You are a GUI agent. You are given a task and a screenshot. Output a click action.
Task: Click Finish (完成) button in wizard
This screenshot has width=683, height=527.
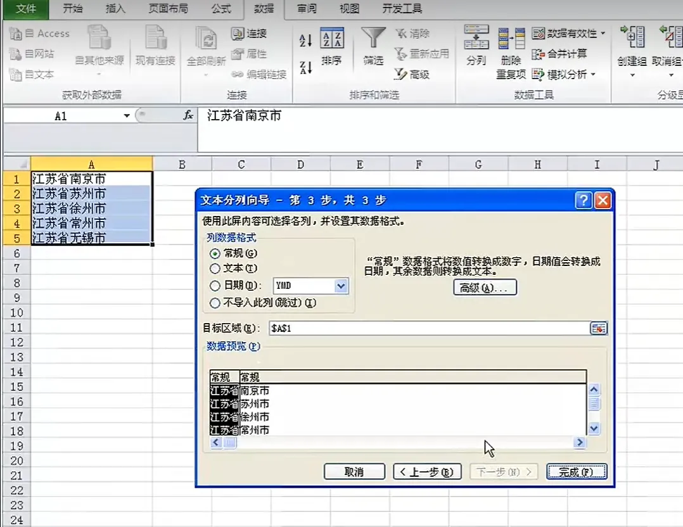coord(577,472)
